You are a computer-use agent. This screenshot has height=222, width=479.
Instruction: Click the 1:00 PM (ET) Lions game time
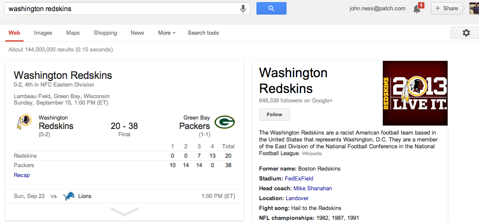pos(218,196)
